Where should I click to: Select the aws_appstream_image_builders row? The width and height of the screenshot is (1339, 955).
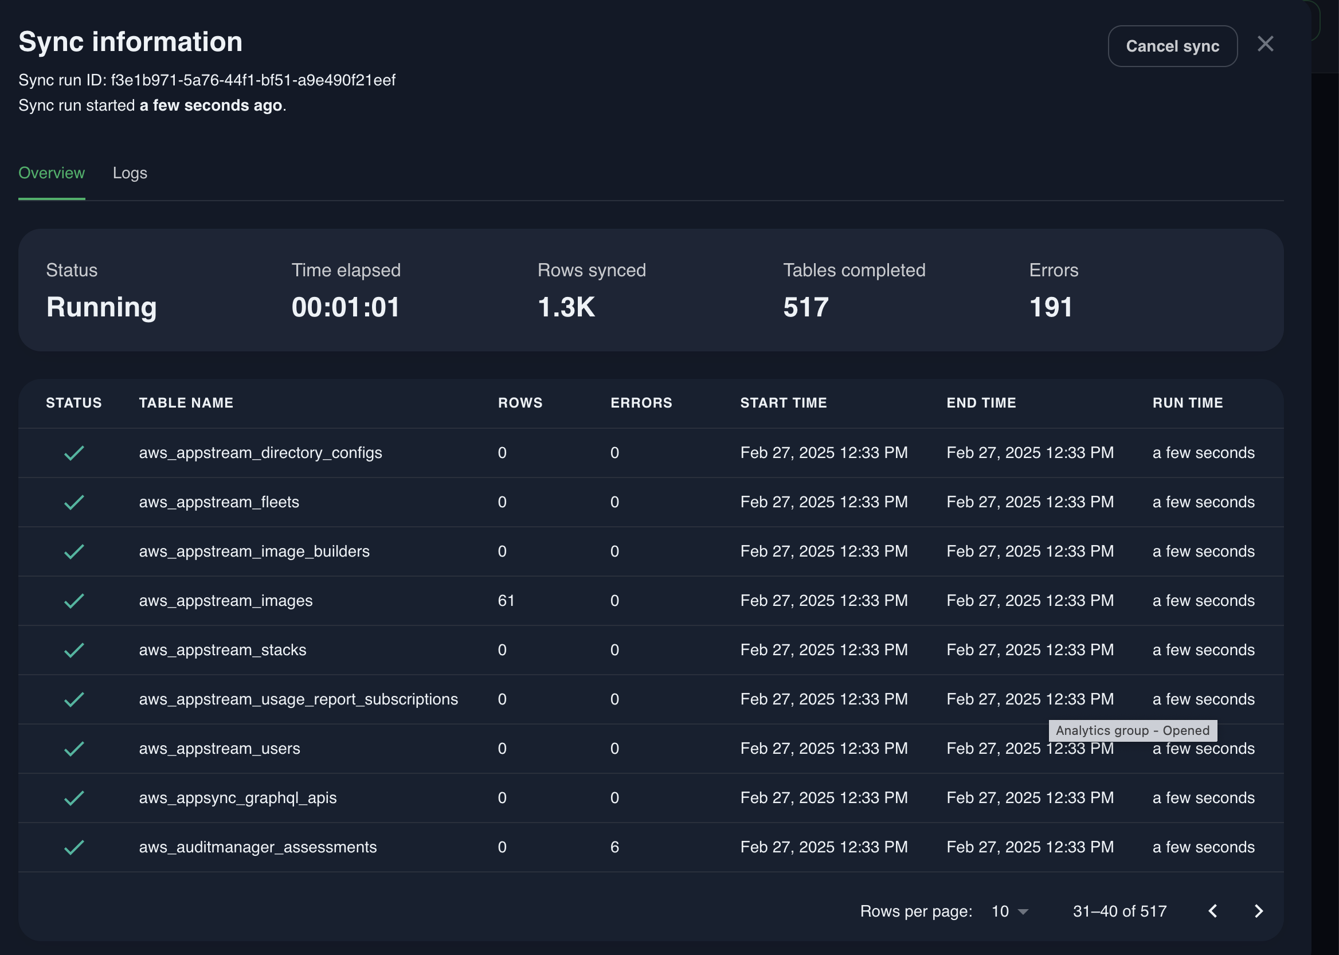pos(254,551)
